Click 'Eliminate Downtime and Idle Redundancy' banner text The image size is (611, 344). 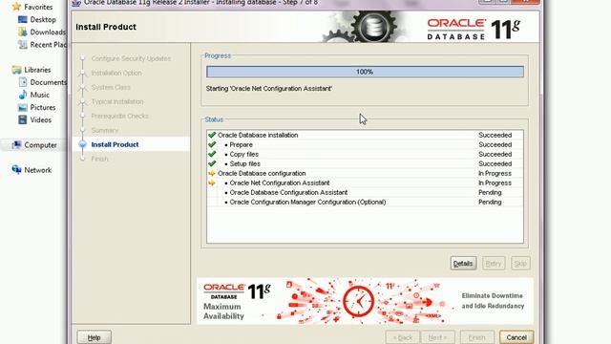pos(493,301)
